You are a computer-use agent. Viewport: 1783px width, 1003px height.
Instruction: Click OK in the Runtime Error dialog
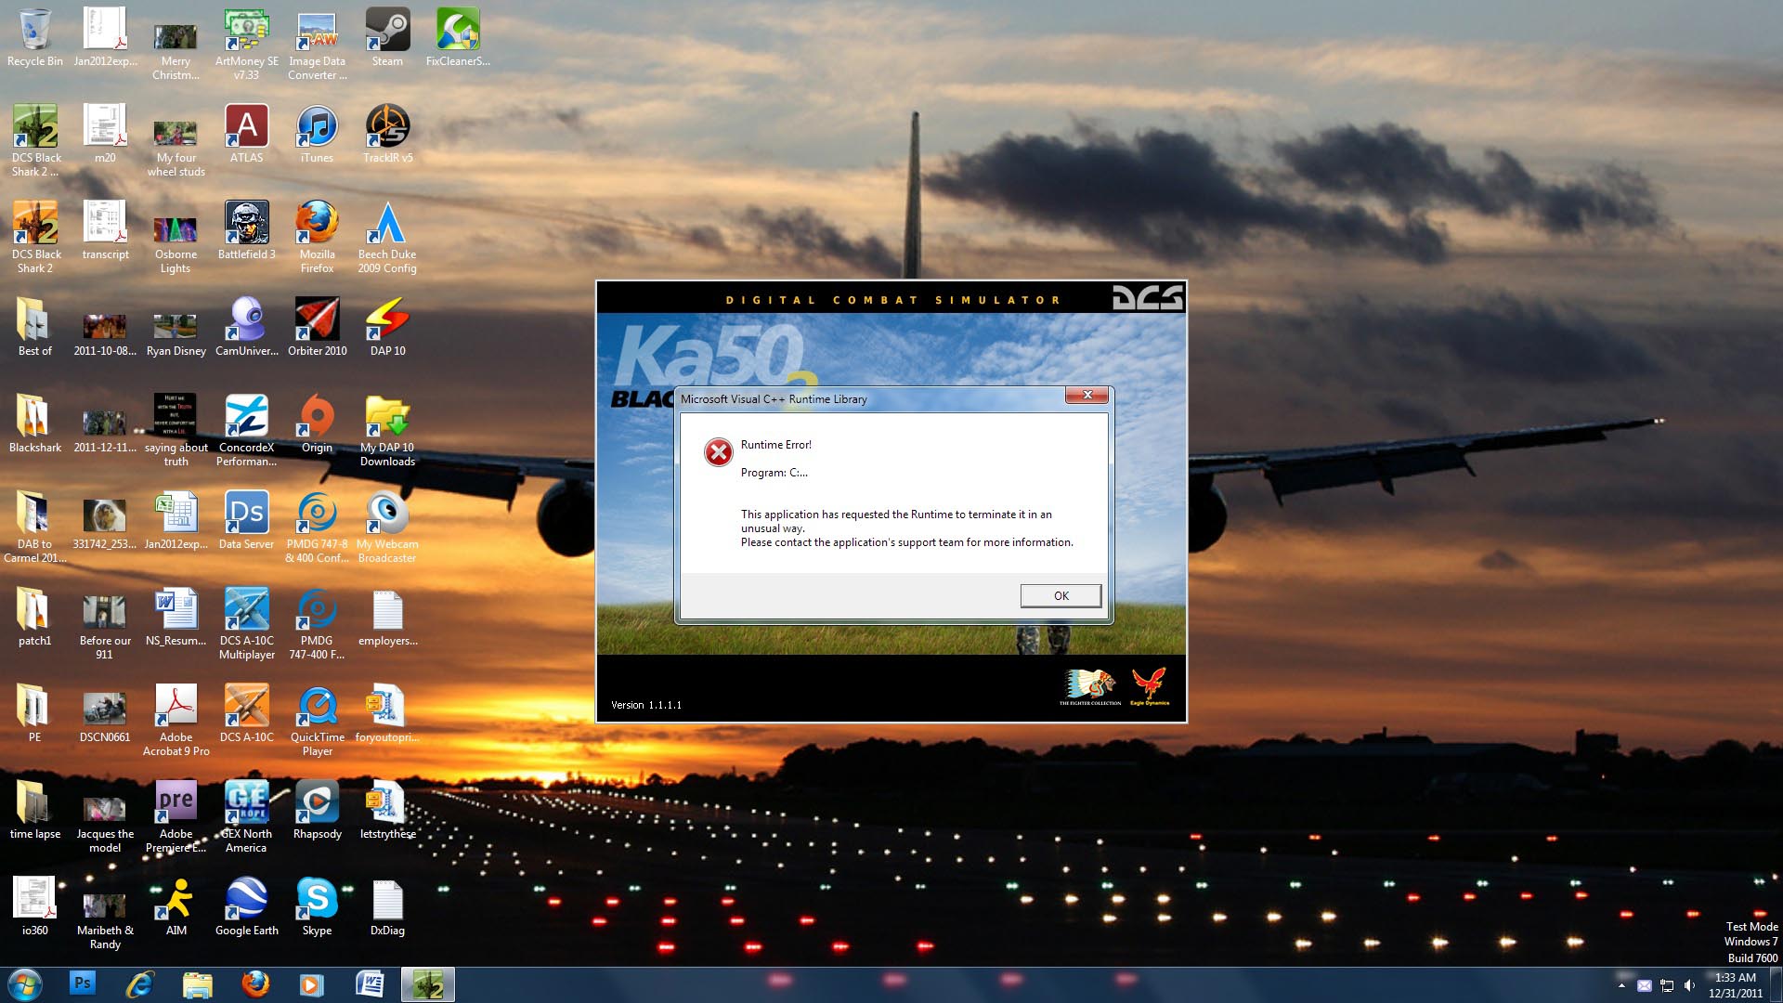pos(1061,595)
